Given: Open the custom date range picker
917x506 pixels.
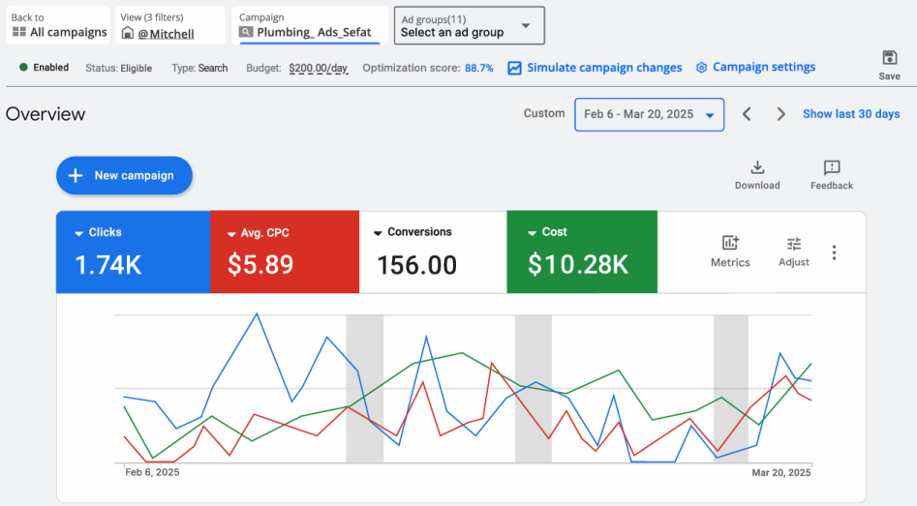Looking at the screenshot, I should coord(649,114).
